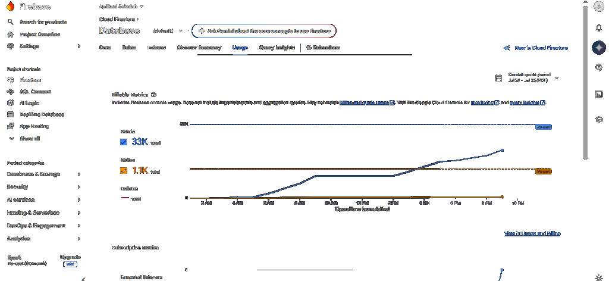Click the New in Cloud Firestore megaphone icon
This screenshot has width=609, height=281.
[x=507, y=48]
